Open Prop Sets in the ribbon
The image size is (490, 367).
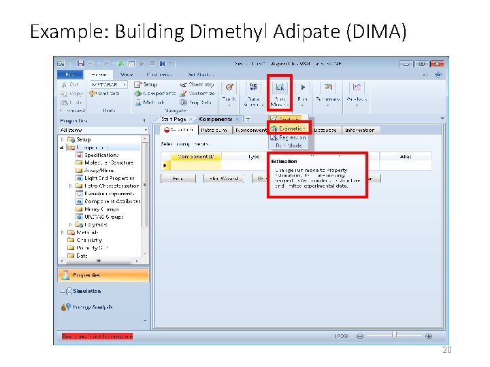click(x=196, y=103)
